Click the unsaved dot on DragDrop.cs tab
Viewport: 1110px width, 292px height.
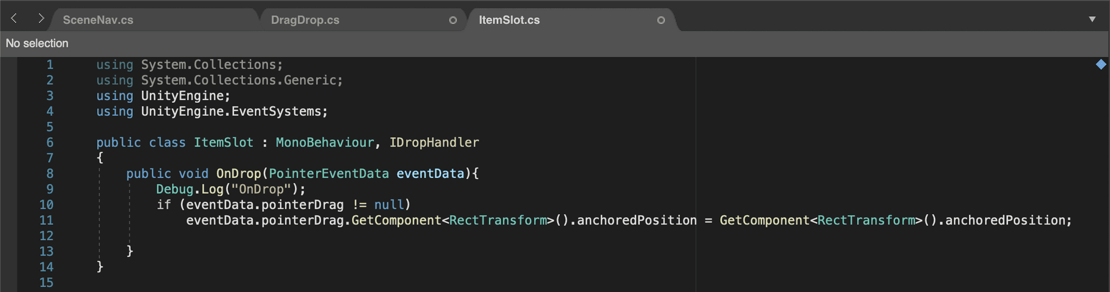(453, 20)
